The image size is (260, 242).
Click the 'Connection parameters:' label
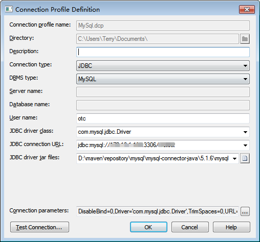pos(39,211)
